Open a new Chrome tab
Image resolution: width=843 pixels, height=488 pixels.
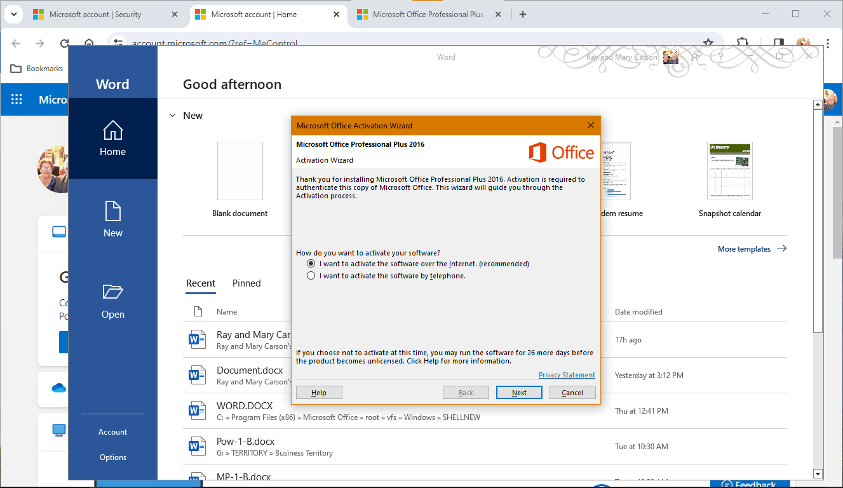[523, 14]
